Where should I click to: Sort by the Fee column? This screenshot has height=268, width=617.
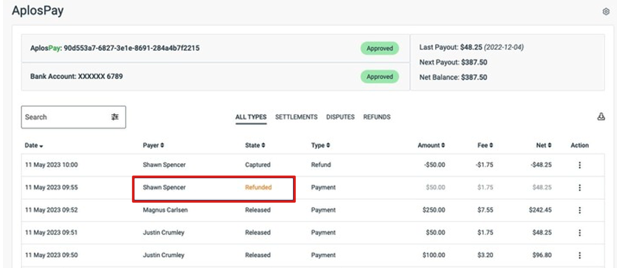click(x=485, y=145)
